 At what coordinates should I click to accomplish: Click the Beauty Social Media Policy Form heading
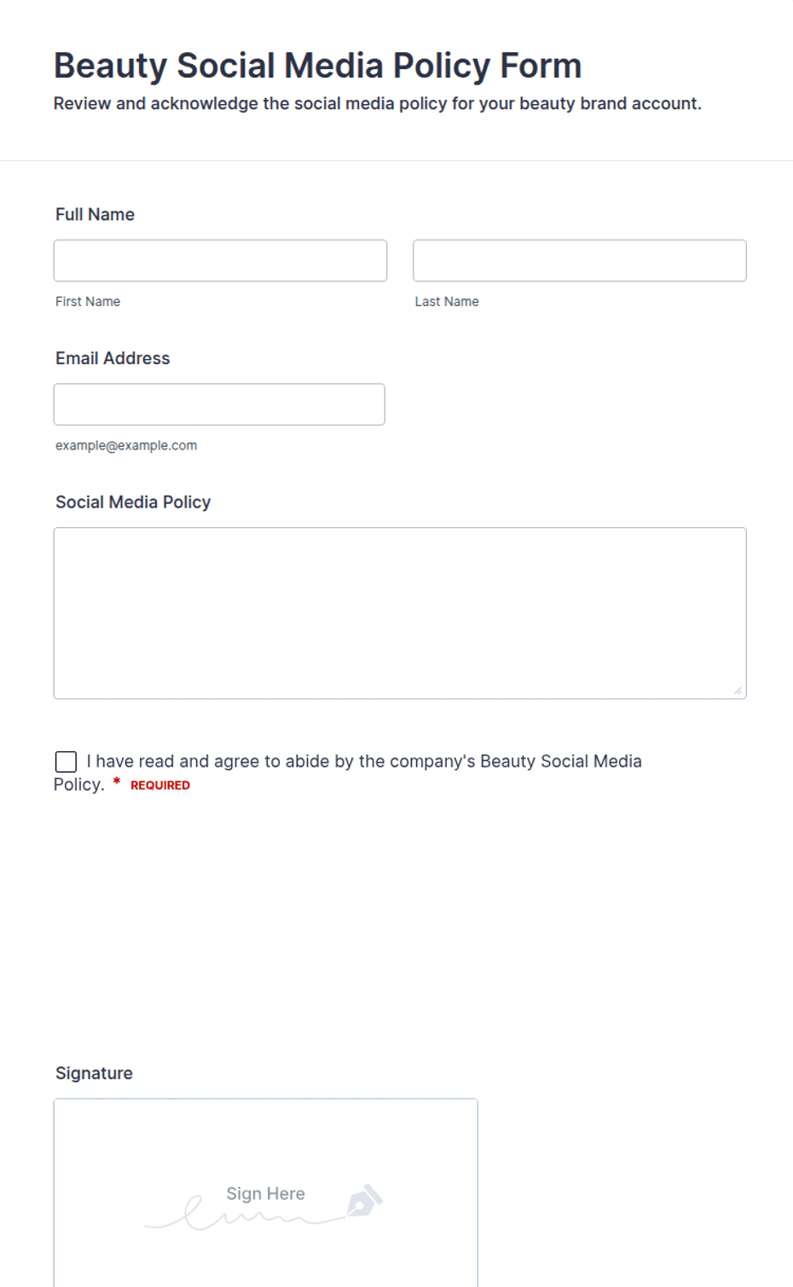[317, 66]
